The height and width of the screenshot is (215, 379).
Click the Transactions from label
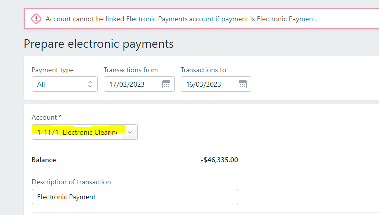click(131, 70)
